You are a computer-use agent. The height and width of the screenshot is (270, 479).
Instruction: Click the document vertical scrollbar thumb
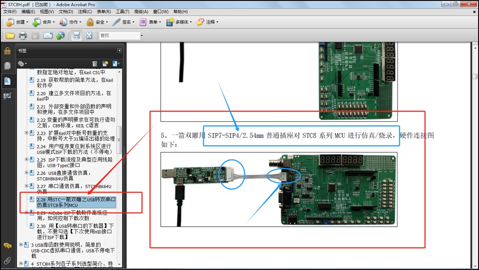475,76
